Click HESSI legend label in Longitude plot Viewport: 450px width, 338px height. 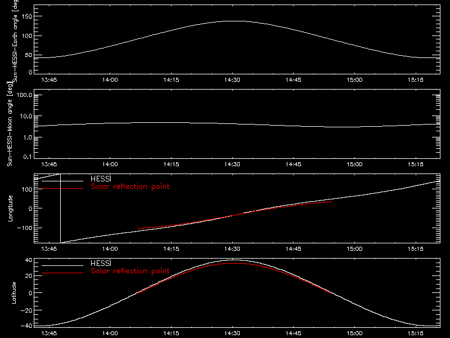101,179
